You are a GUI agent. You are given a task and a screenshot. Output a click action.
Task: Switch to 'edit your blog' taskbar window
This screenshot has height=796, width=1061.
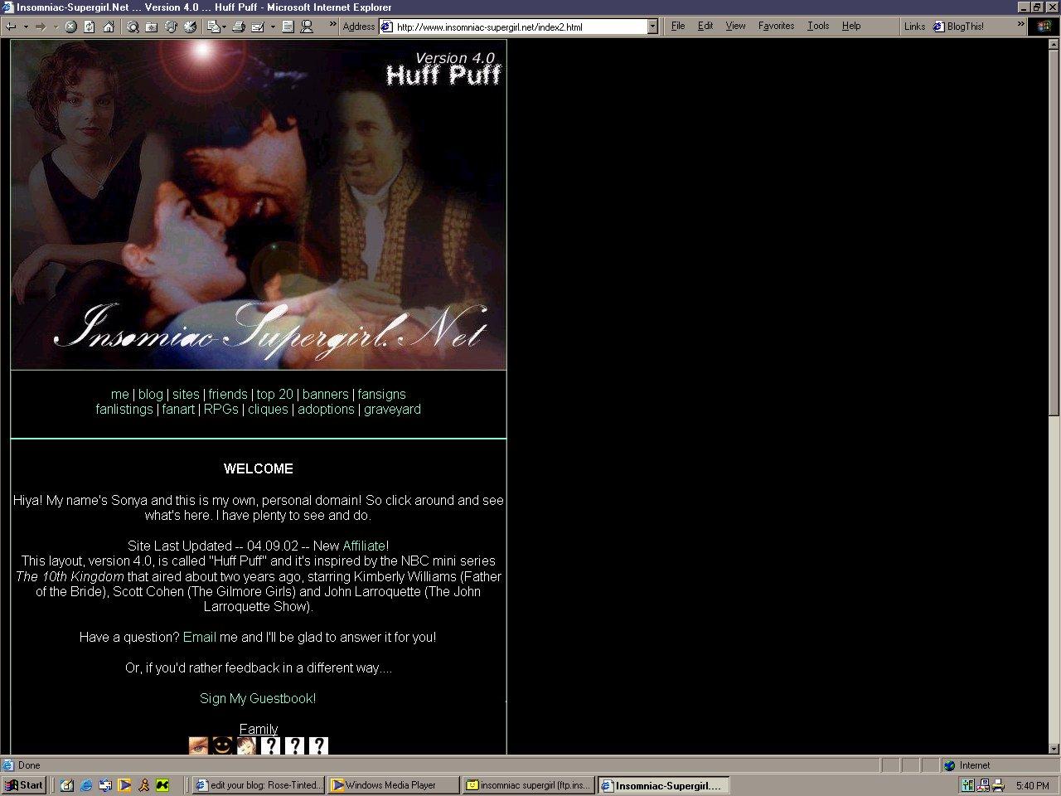[x=259, y=785]
